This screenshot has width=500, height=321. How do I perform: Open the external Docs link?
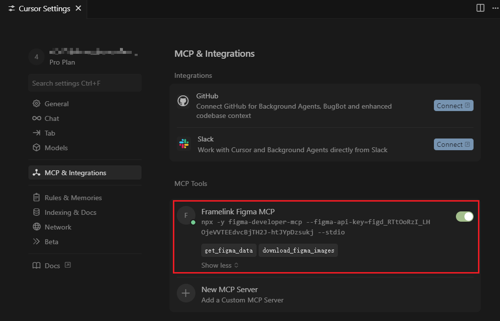pyautogui.click(x=51, y=266)
